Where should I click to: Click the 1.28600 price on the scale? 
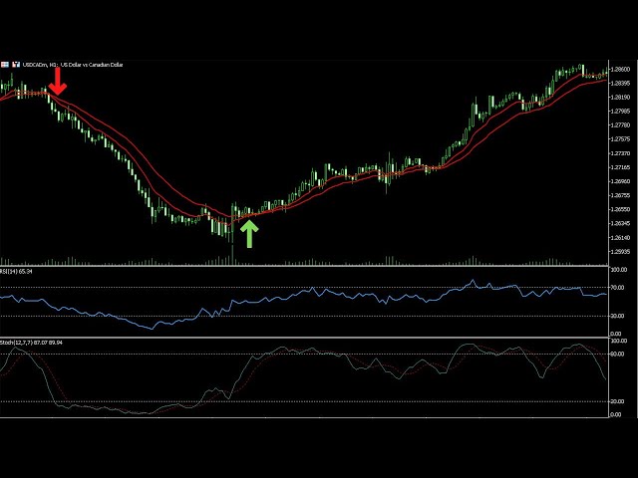(x=622, y=69)
